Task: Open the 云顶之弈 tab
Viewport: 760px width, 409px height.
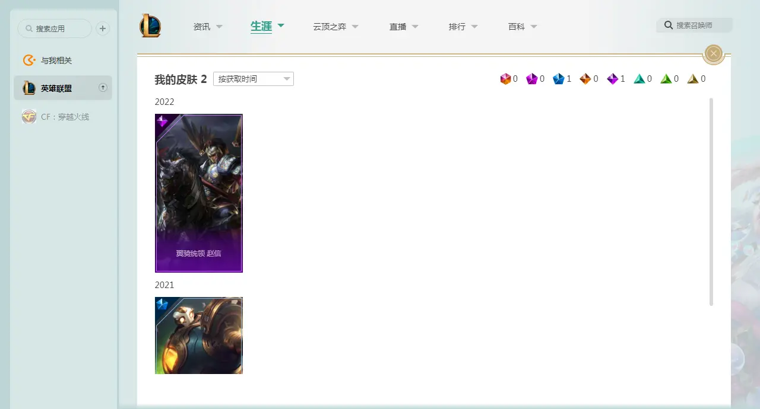Action: coord(330,27)
